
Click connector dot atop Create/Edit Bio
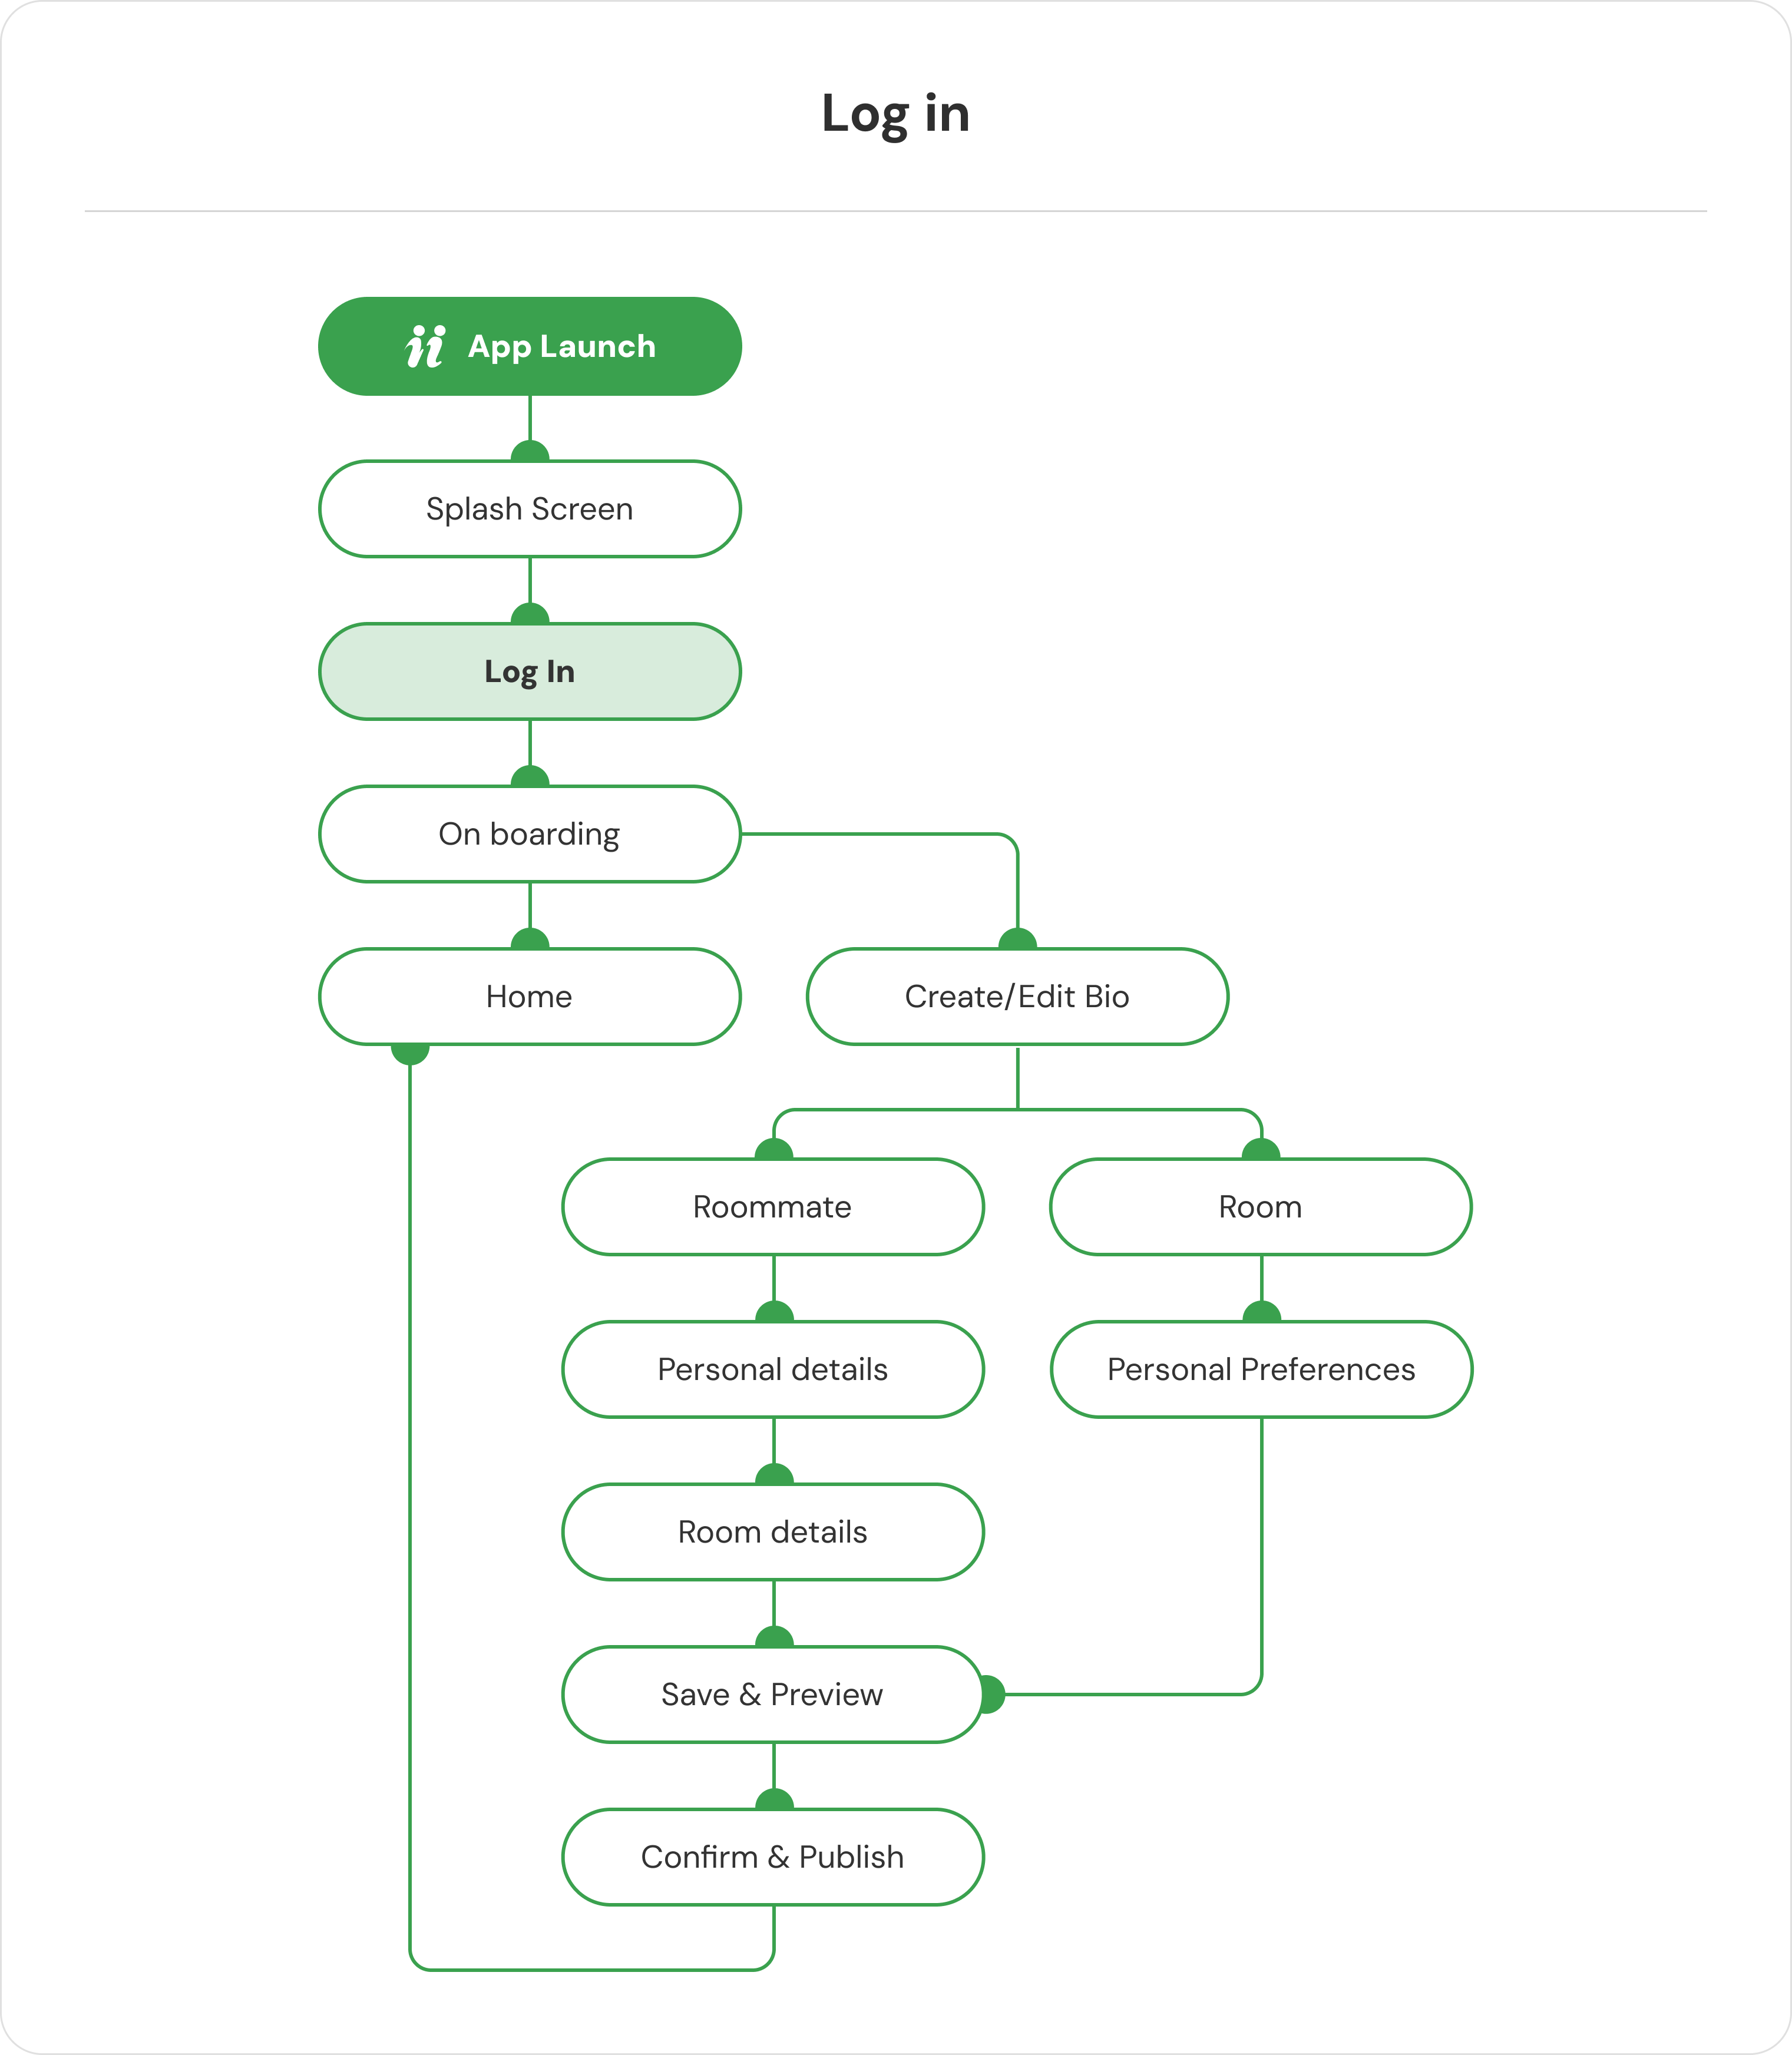click(1017, 940)
